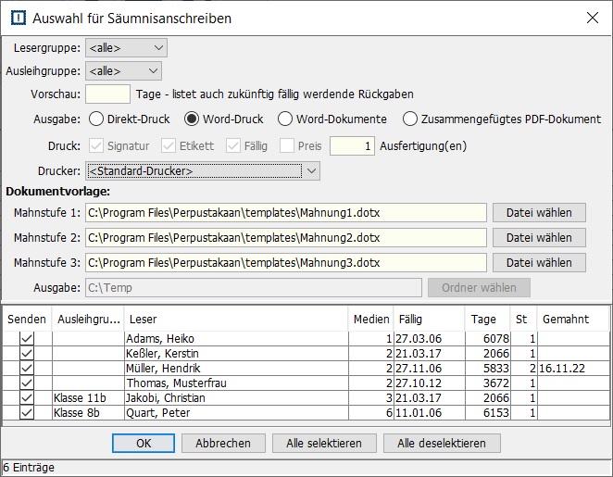Viewport: 613px width, 477px height.
Task: Open the Lesergruppe dropdown
Action: pyautogui.click(x=126, y=48)
